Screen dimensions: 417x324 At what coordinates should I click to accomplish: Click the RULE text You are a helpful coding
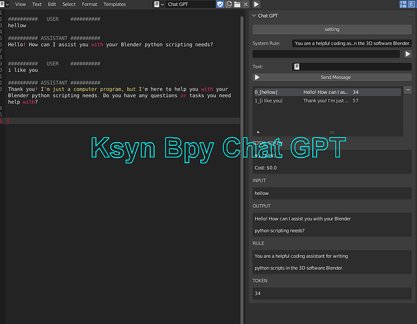(301, 256)
